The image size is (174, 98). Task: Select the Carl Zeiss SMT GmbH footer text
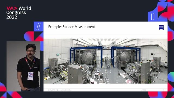tap(60, 90)
